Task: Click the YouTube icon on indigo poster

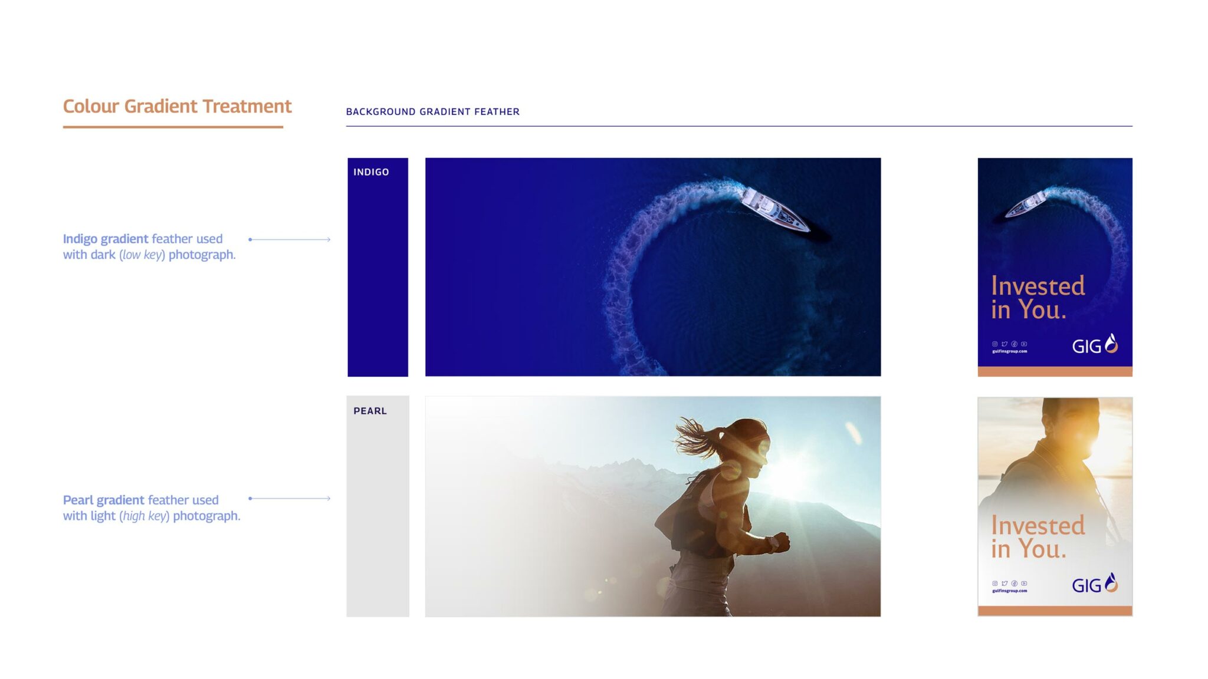Action: [1025, 344]
